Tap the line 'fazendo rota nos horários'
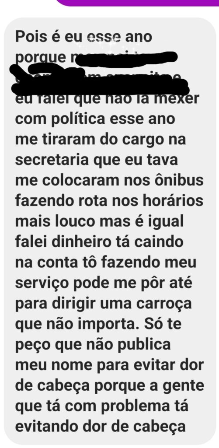This screenshot has height=448, width=219. click(109, 201)
